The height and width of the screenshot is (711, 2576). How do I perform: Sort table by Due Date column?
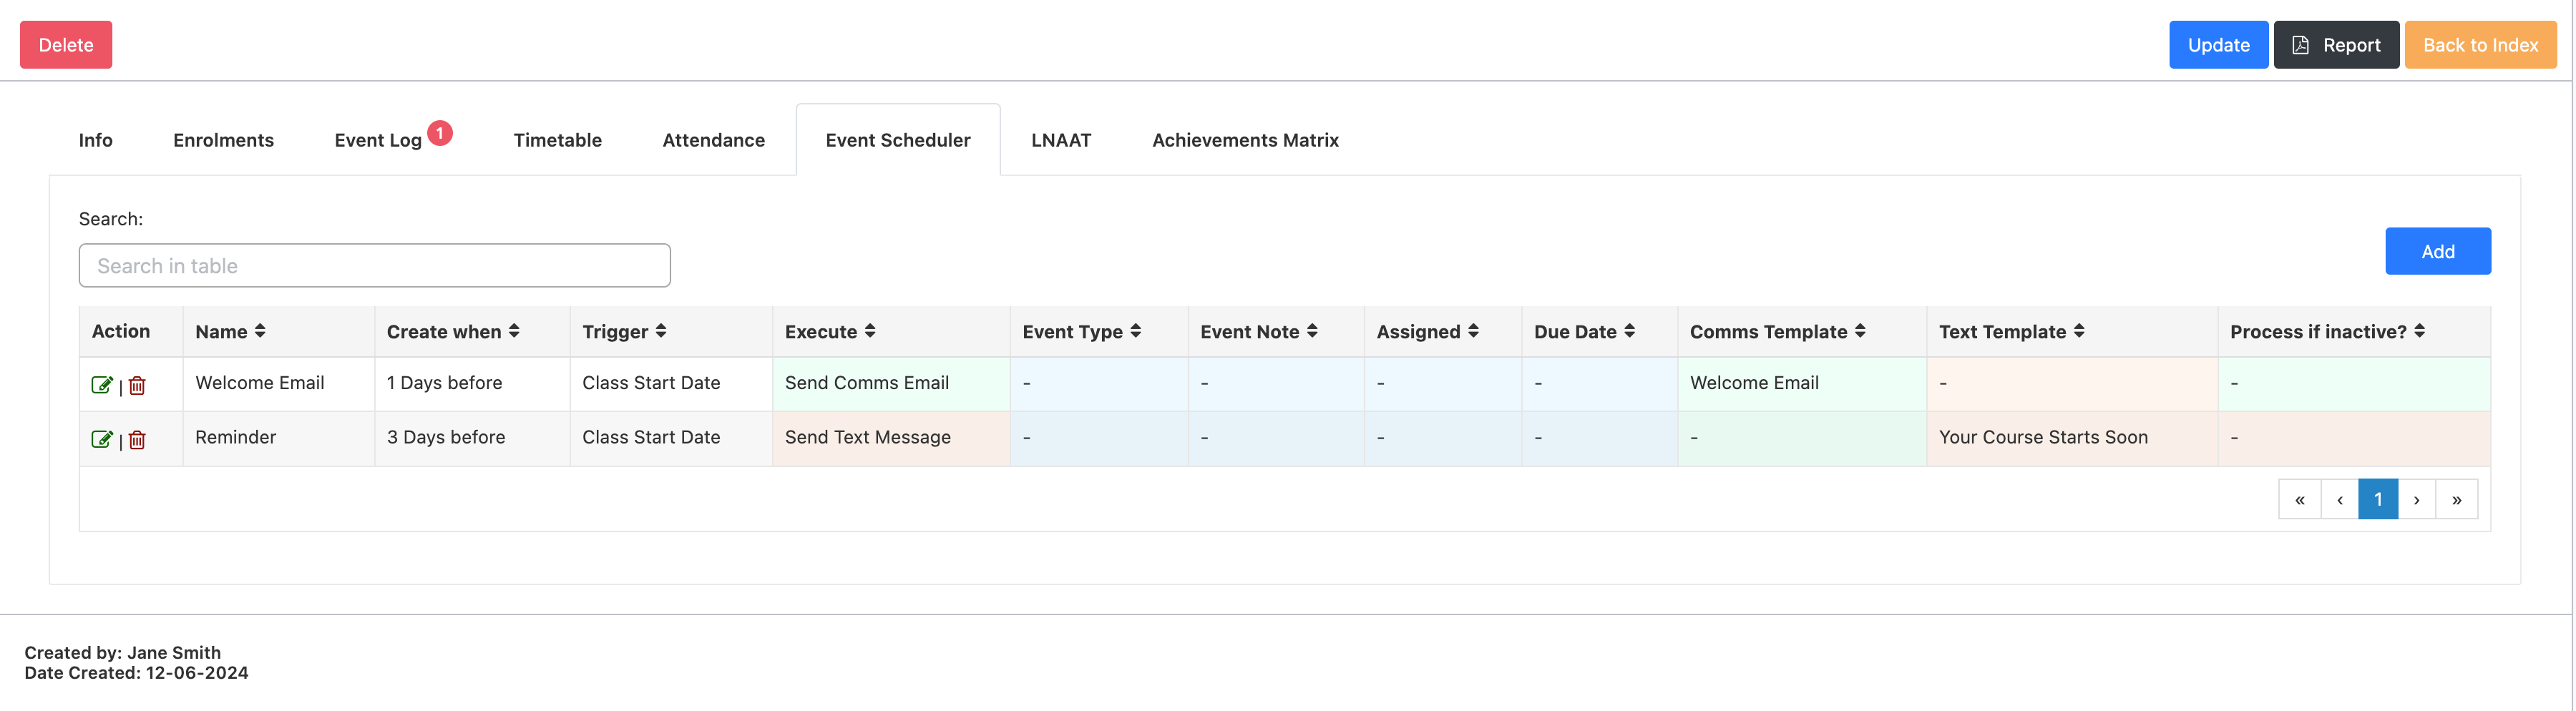coord(1629,331)
